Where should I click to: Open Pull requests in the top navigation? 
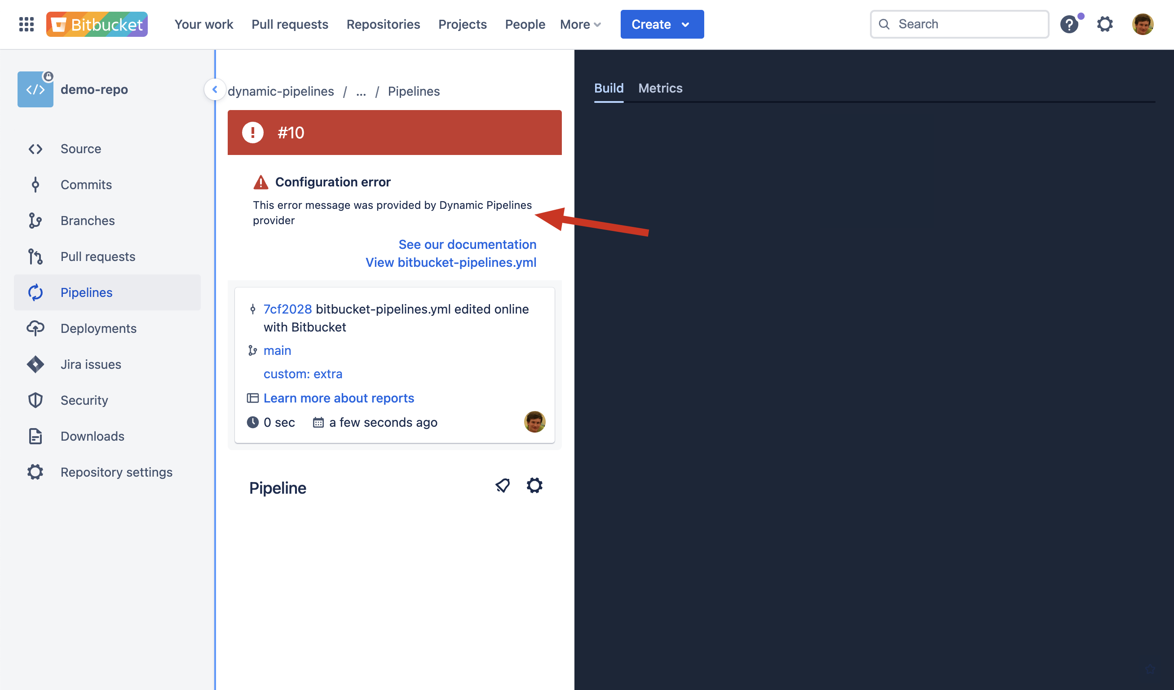click(x=290, y=24)
